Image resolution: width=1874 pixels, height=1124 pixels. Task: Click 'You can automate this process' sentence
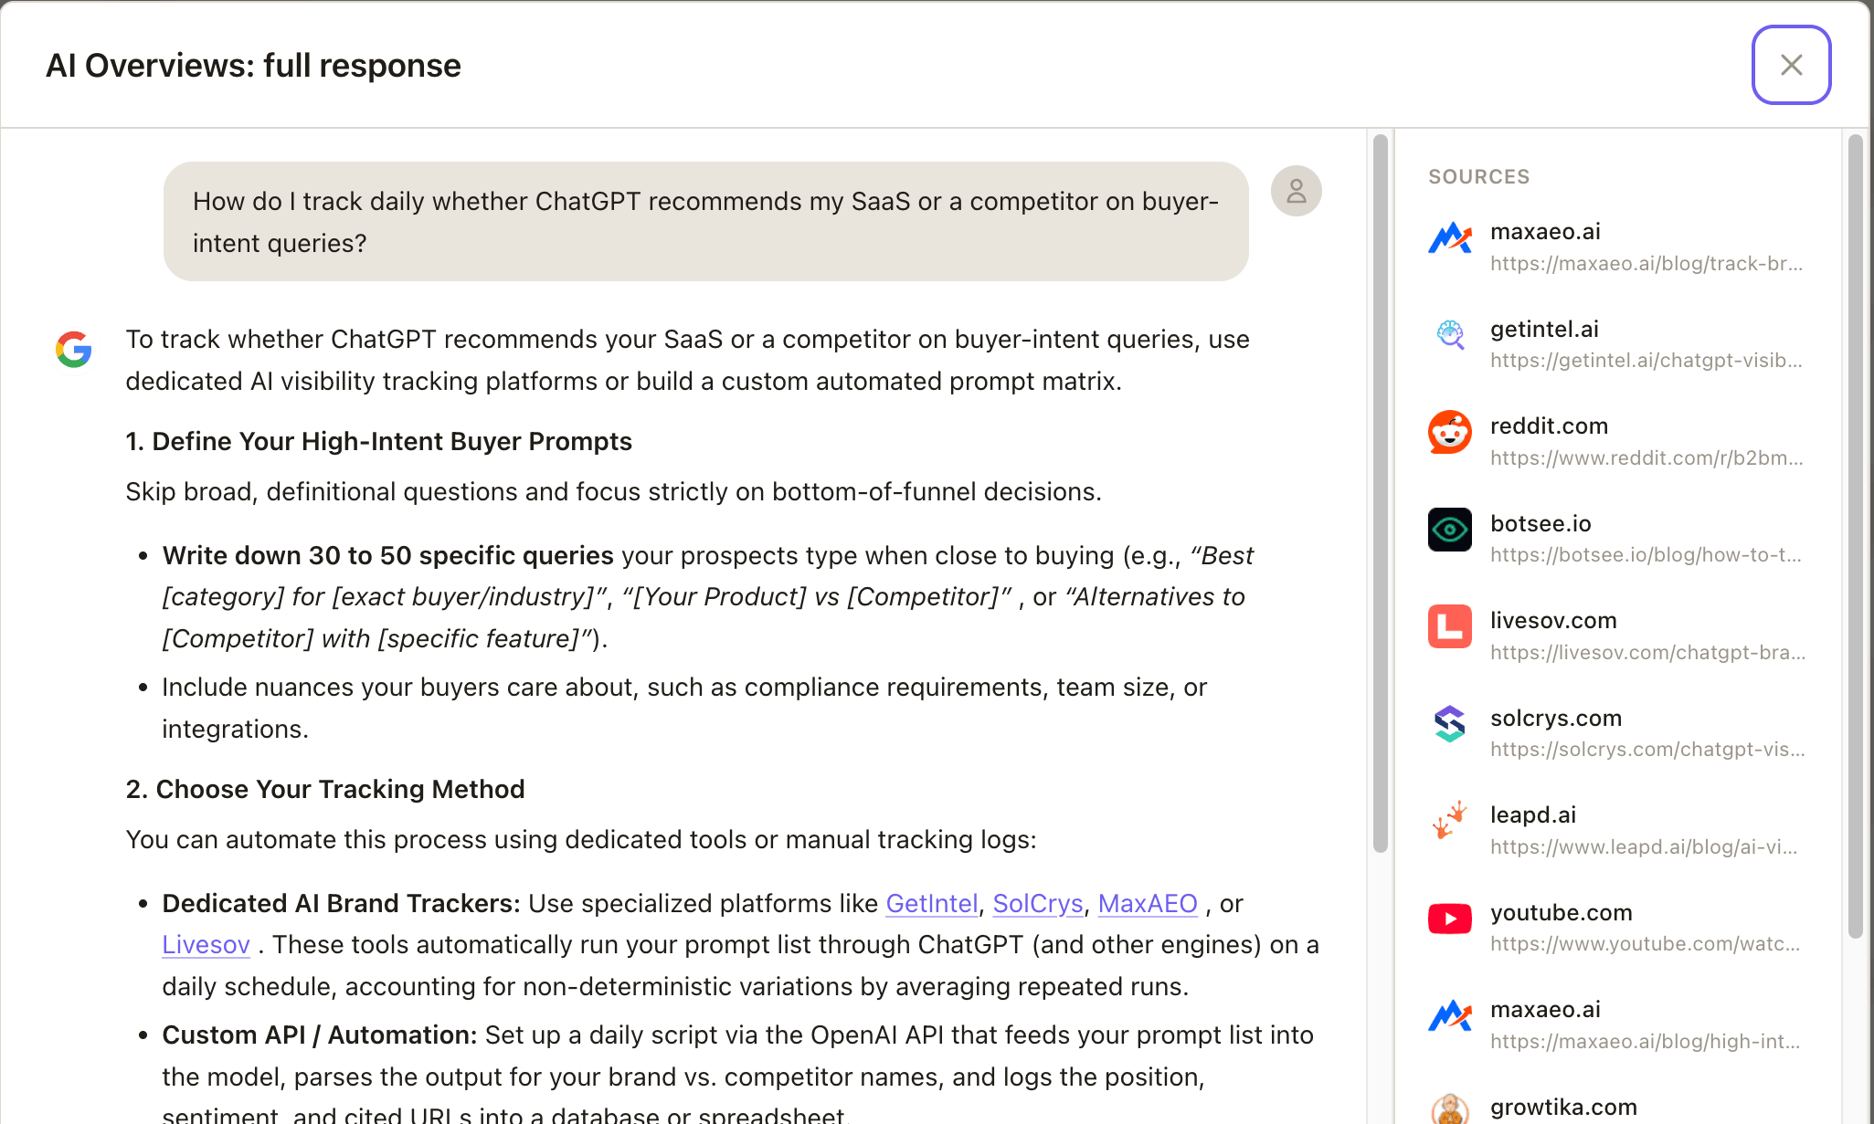pyautogui.click(x=581, y=839)
